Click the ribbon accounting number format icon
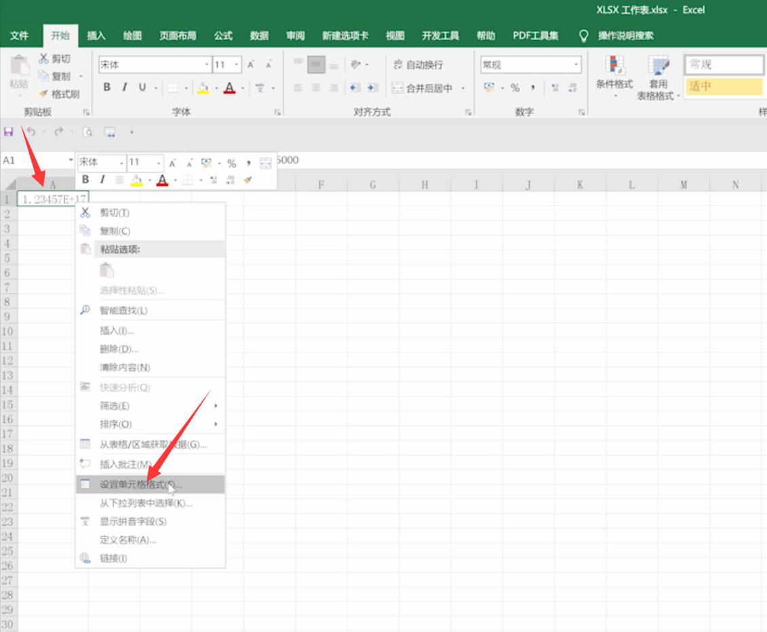The width and height of the screenshot is (767, 632). (x=489, y=87)
